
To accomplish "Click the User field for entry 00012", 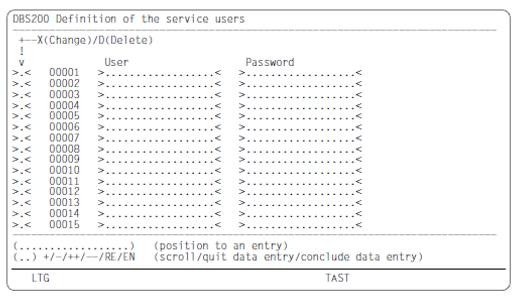I will [x=159, y=192].
